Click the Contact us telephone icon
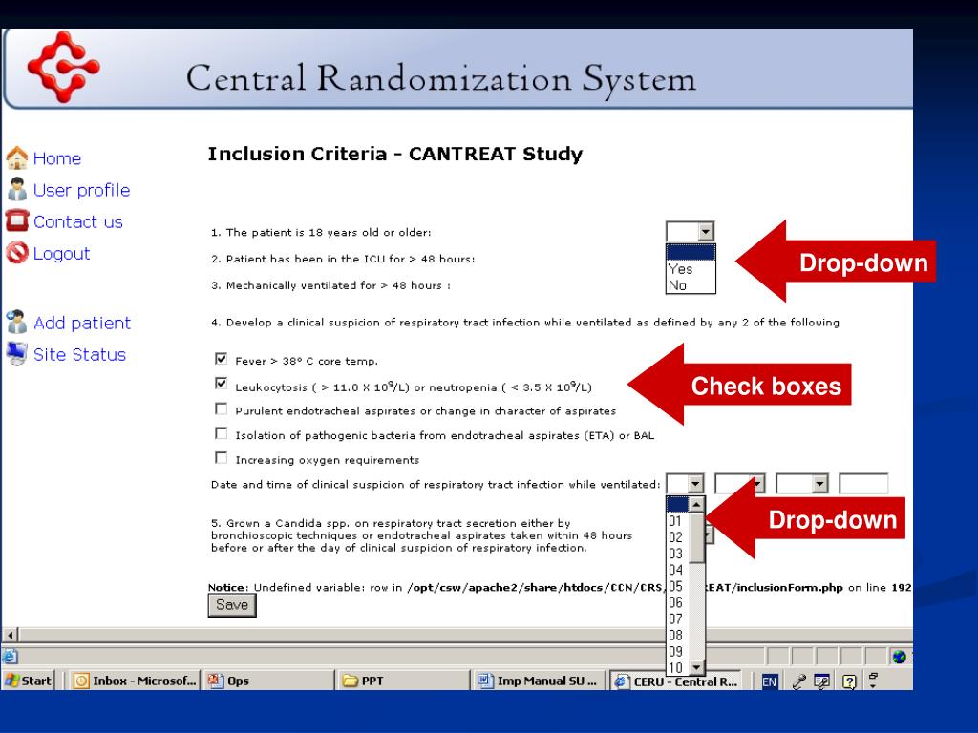 coord(17,220)
